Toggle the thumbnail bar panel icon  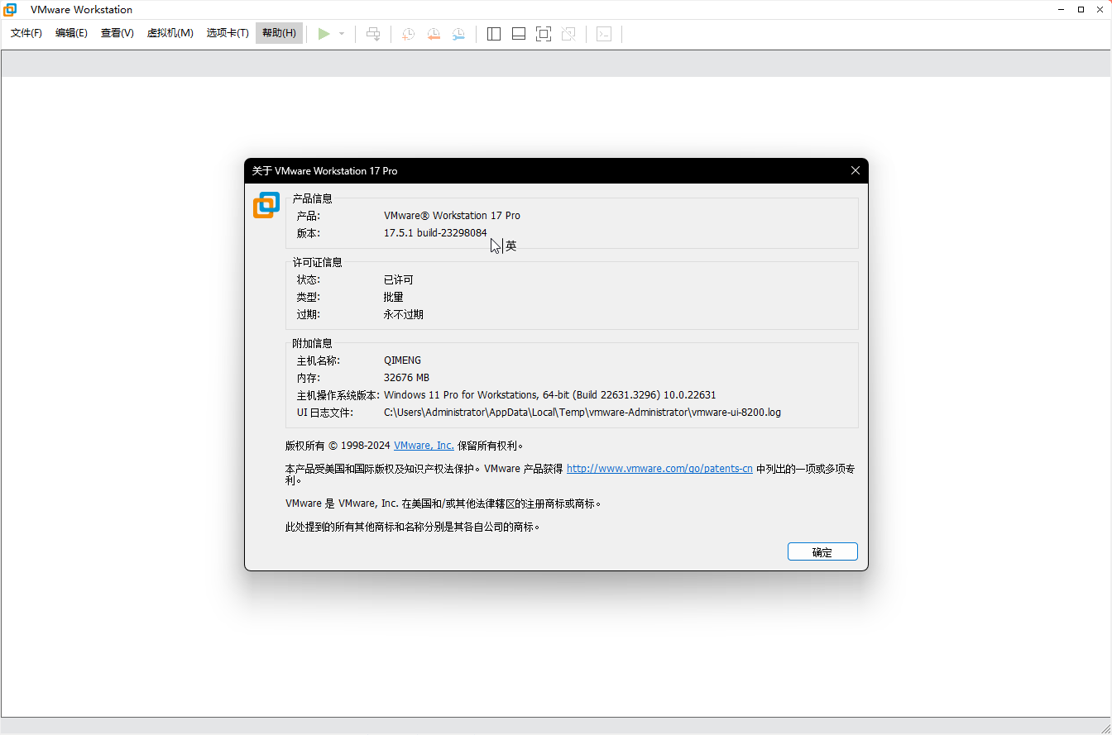(x=519, y=34)
